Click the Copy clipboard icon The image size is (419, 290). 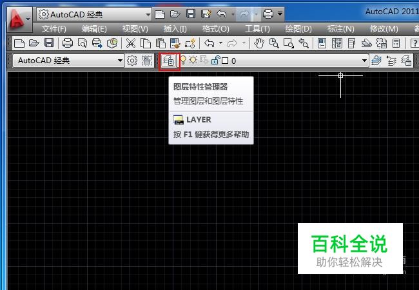click(146, 43)
